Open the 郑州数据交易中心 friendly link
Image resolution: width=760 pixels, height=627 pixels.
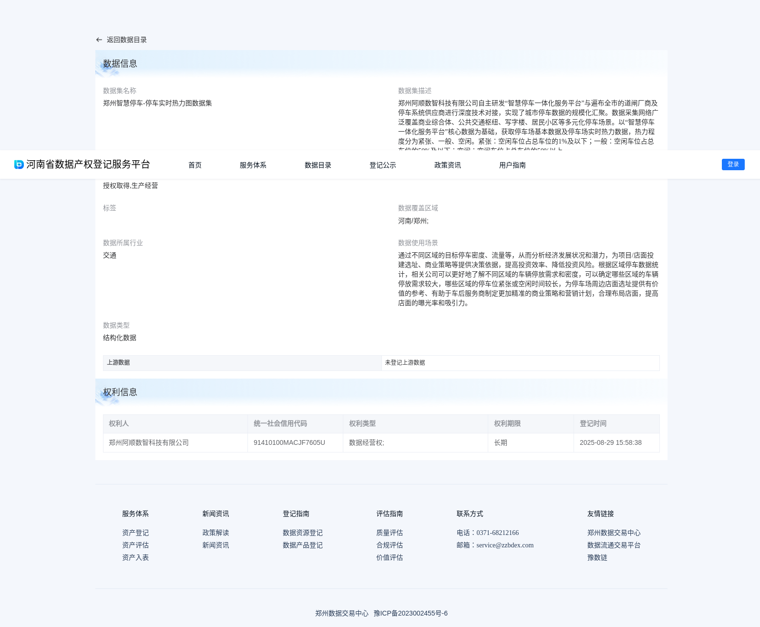click(614, 533)
